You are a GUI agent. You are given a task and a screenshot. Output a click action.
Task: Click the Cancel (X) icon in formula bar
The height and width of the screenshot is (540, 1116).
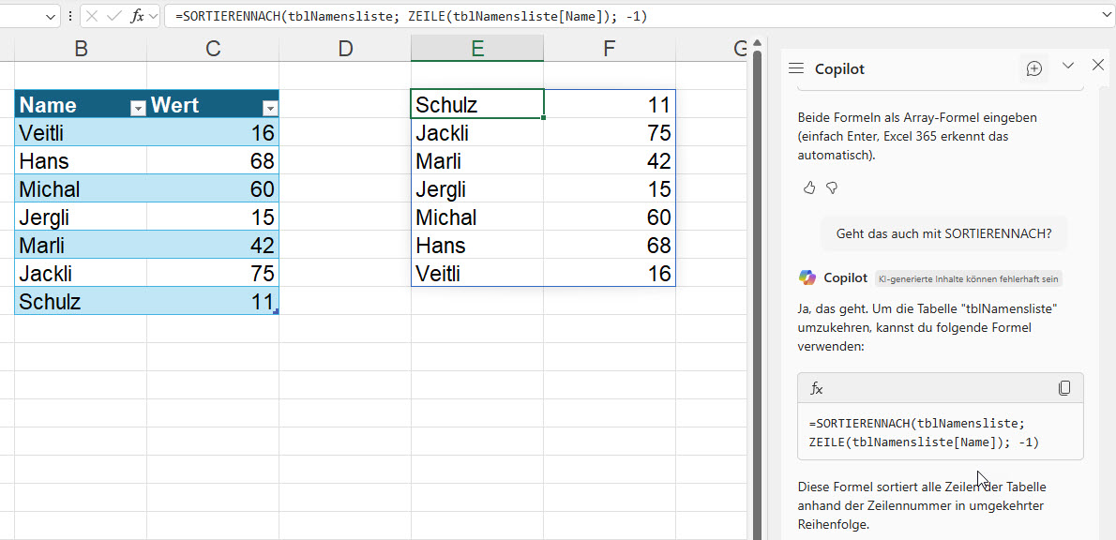[93, 16]
